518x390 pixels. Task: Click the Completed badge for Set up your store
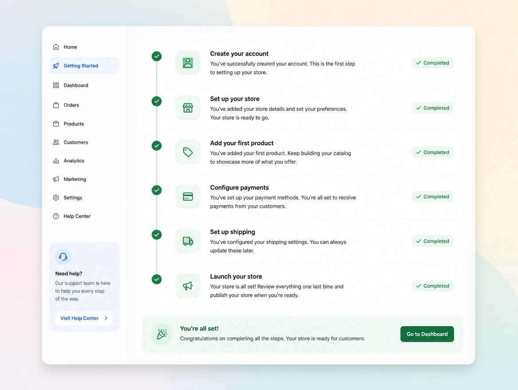[x=432, y=108]
